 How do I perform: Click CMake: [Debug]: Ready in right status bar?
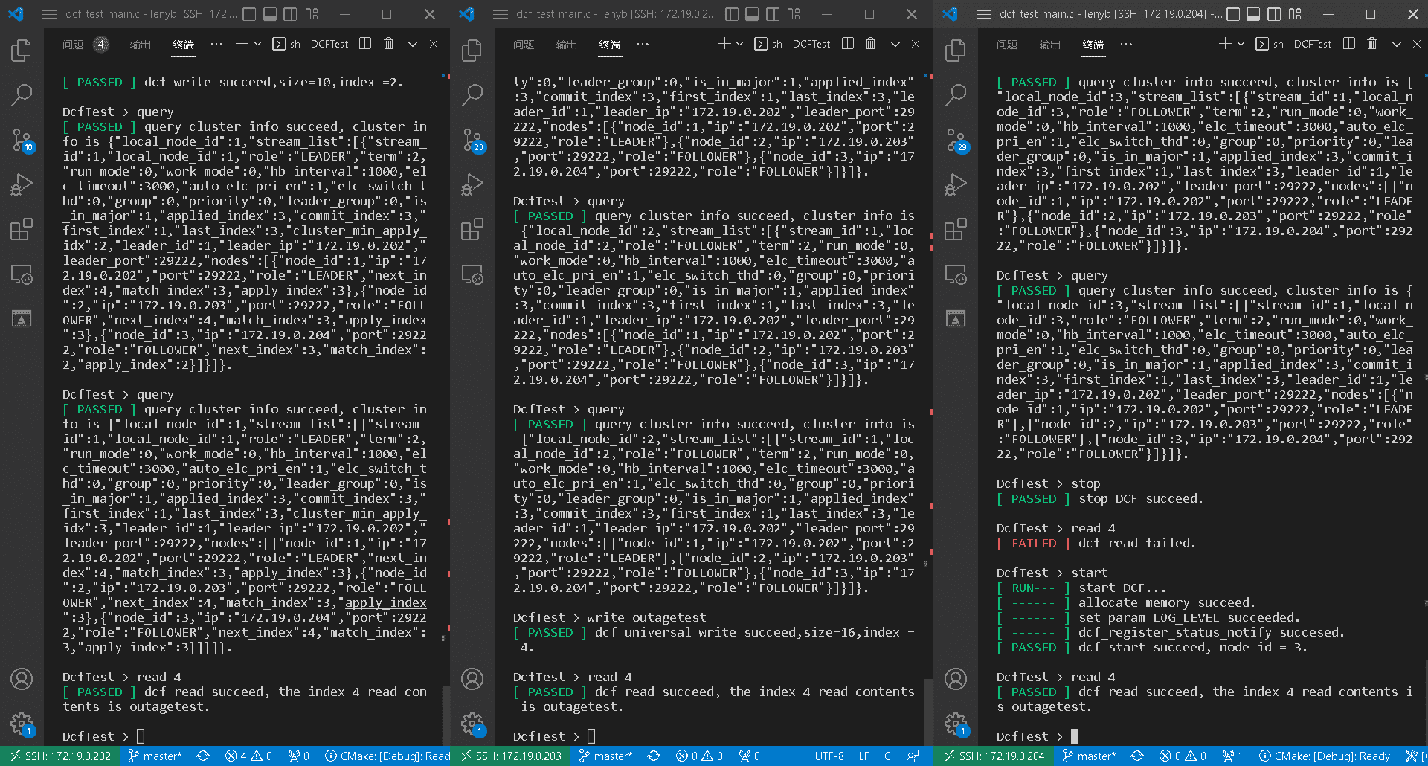(x=1324, y=756)
